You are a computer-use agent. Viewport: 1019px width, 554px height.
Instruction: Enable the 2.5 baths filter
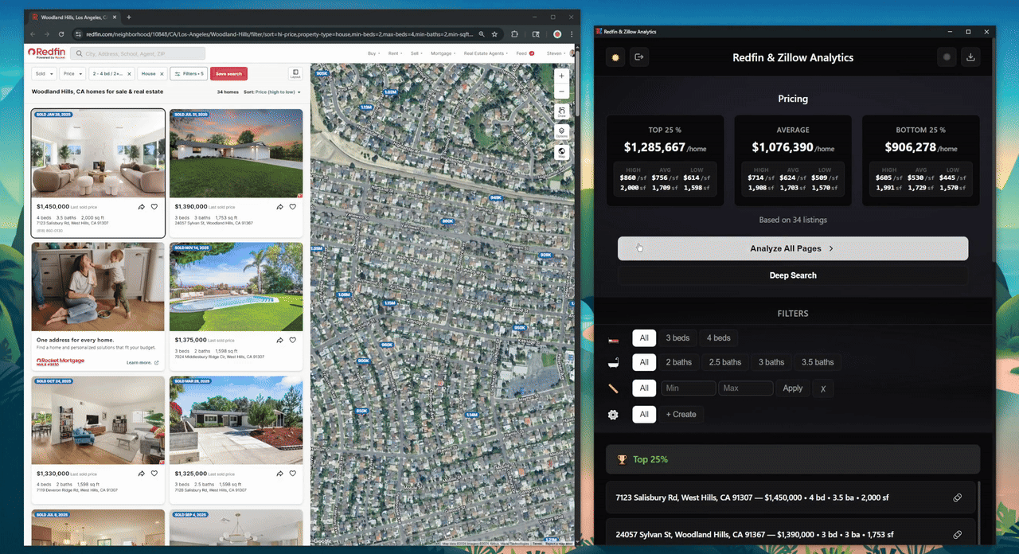pyautogui.click(x=724, y=362)
